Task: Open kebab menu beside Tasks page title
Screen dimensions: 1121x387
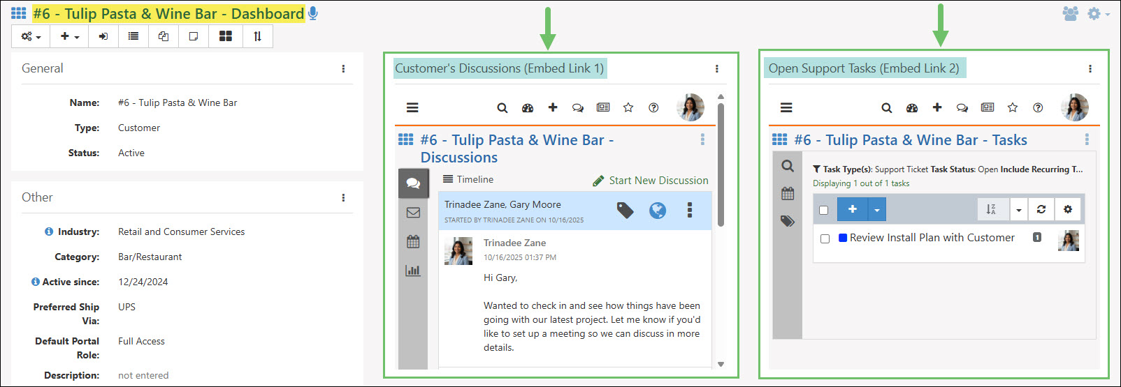Action: point(1087,139)
